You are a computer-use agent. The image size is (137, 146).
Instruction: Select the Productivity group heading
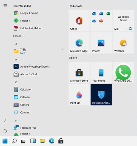tap(75, 6)
